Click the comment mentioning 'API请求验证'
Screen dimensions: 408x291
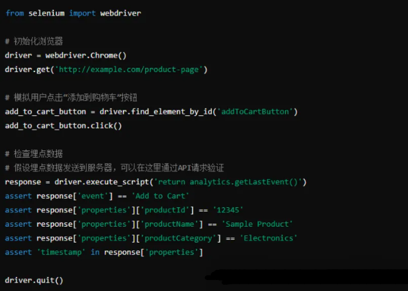click(x=114, y=168)
